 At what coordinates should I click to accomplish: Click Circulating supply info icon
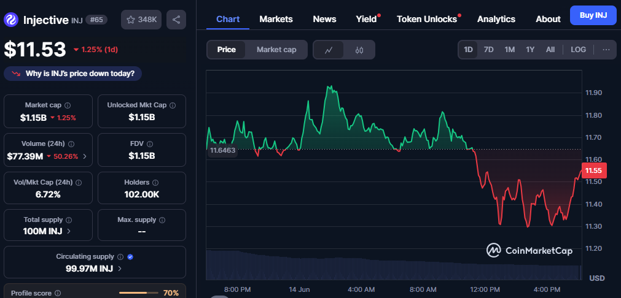[120, 257]
